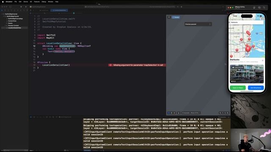
Task: Zoom canvas to fit
Action: click(x=225, y=113)
